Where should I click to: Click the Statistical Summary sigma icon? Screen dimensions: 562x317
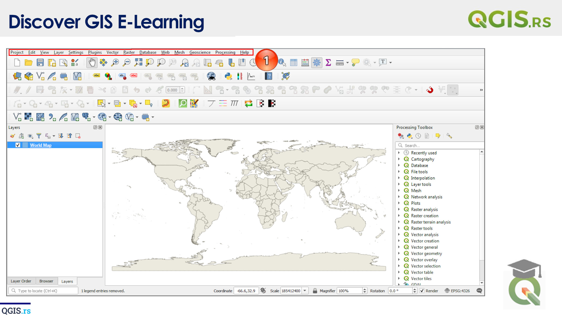[x=328, y=63]
